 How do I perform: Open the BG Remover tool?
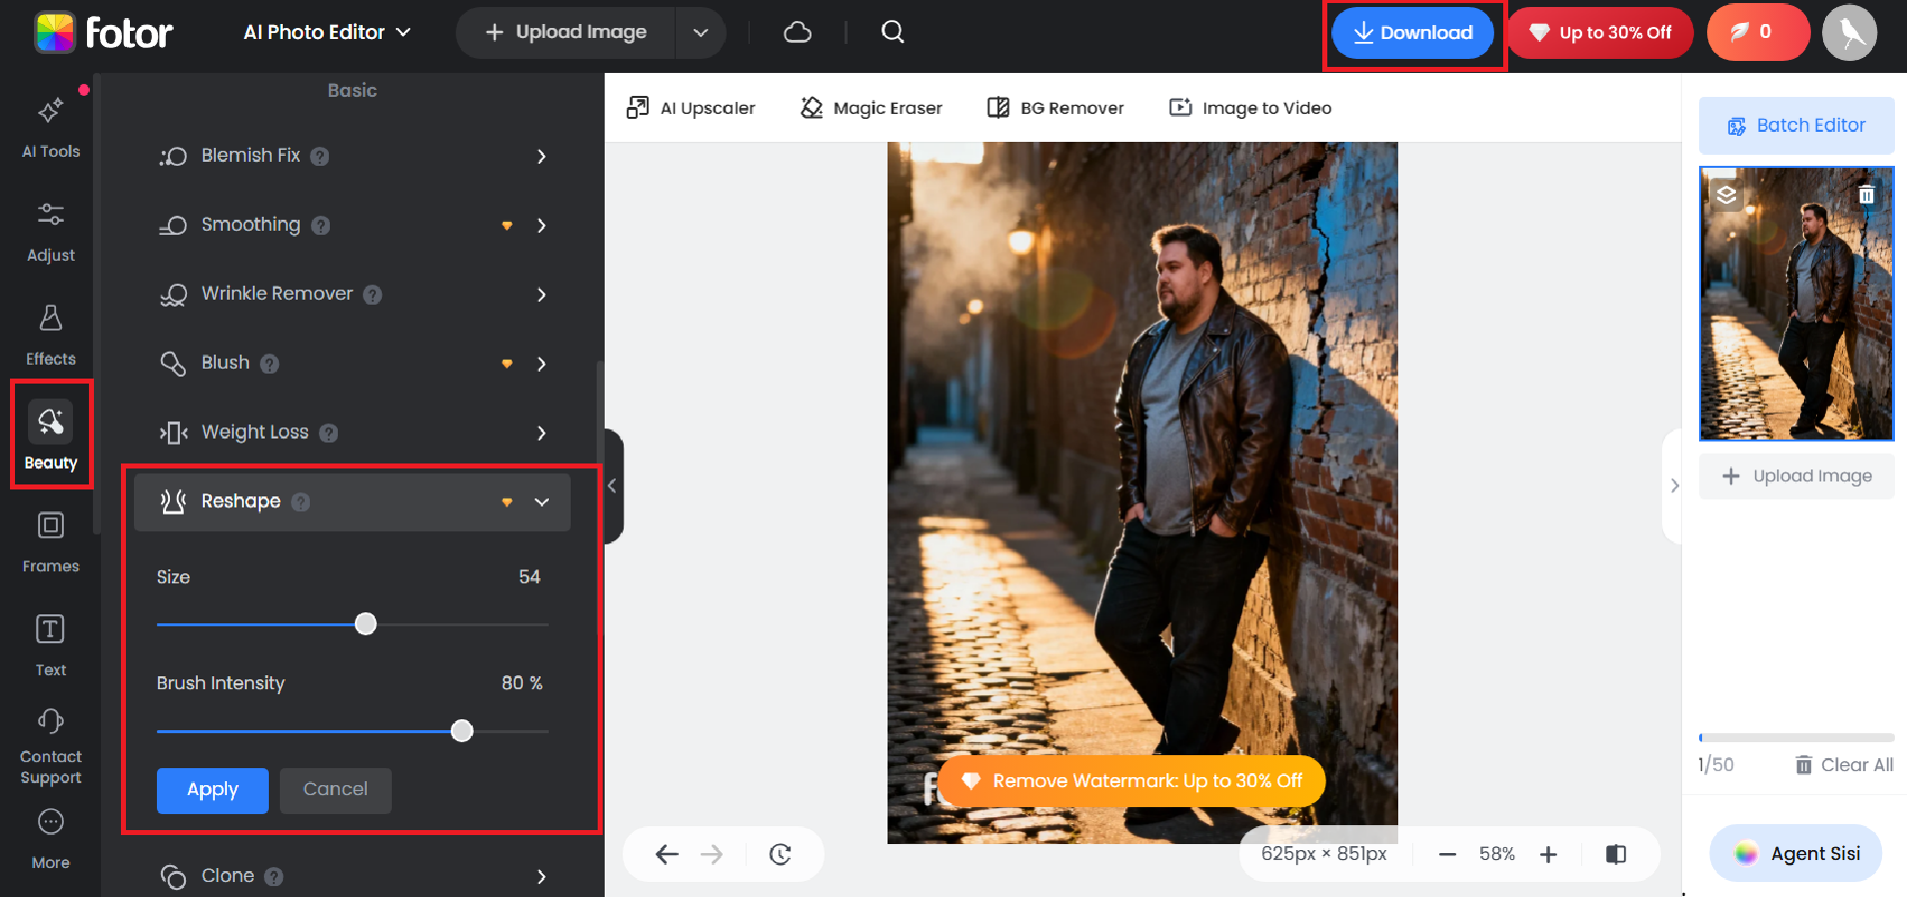(1055, 108)
